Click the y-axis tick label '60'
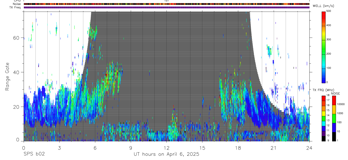 click(16, 38)
